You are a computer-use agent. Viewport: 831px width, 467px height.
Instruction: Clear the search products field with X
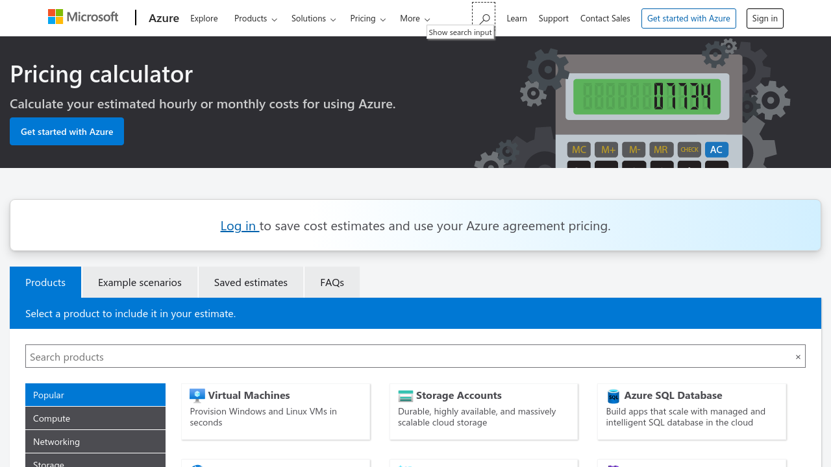point(798,357)
